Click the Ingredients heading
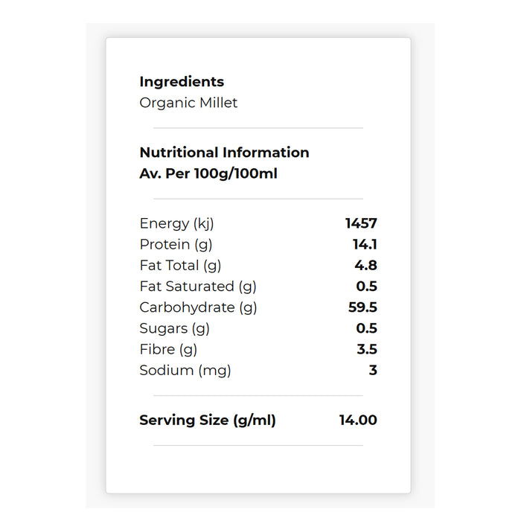 click(x=182, y=82)
